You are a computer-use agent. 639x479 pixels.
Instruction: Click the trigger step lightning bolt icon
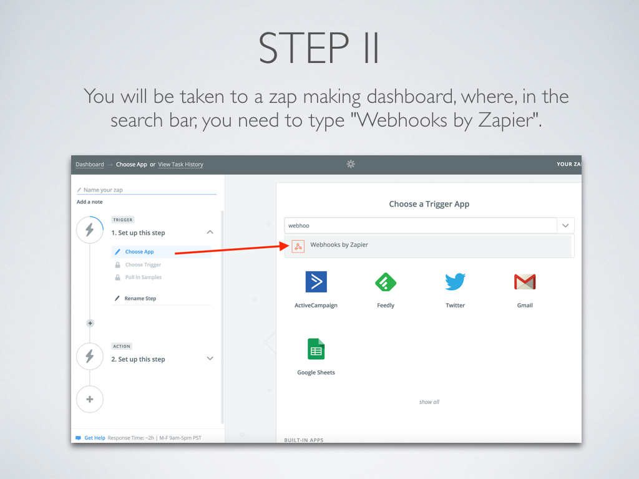90,230
